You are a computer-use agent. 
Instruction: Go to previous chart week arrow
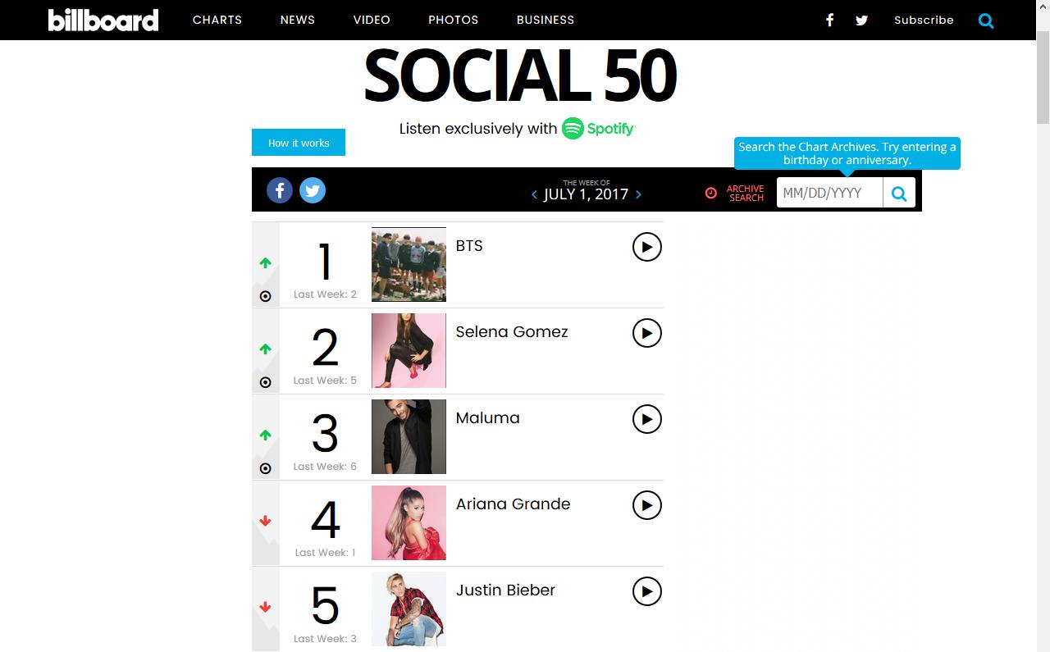pyautogui.click(x=535, y=194)
